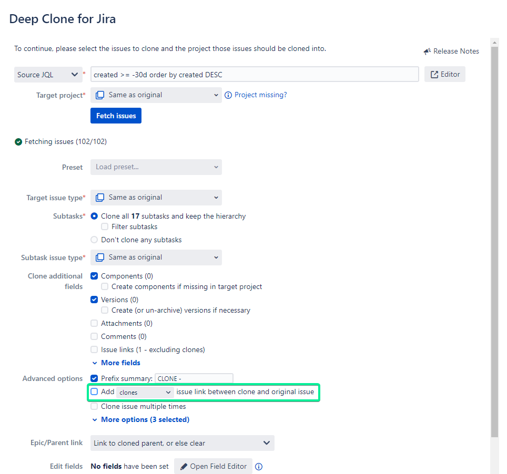Click the No fields have been set text
The image size is (507, 474).
click(x=130, y=466)
